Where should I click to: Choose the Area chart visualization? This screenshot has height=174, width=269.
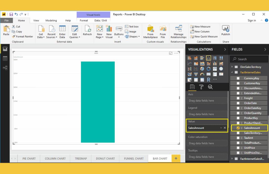[x=196, y=64]
